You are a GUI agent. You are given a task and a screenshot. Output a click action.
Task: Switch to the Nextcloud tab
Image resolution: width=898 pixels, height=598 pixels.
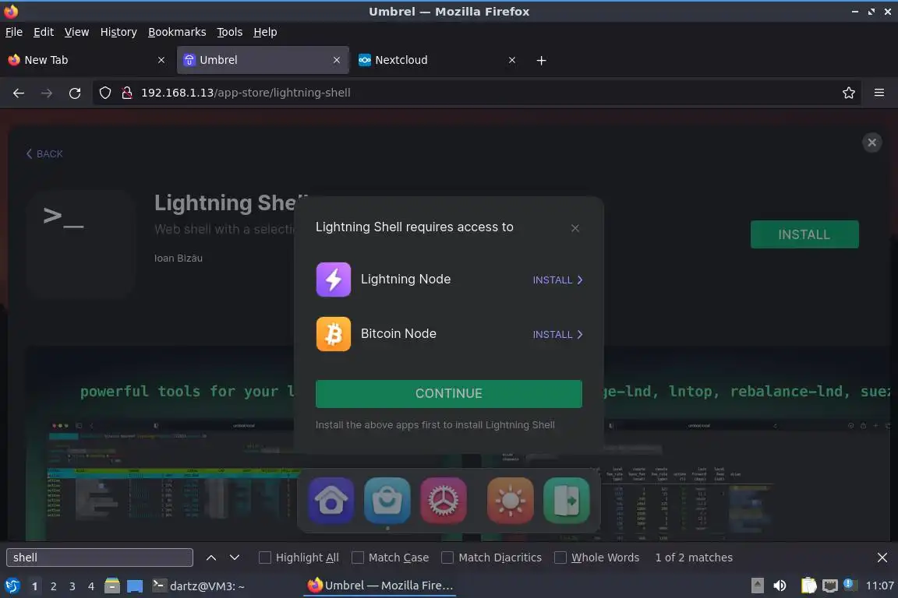tap(437, 60)
